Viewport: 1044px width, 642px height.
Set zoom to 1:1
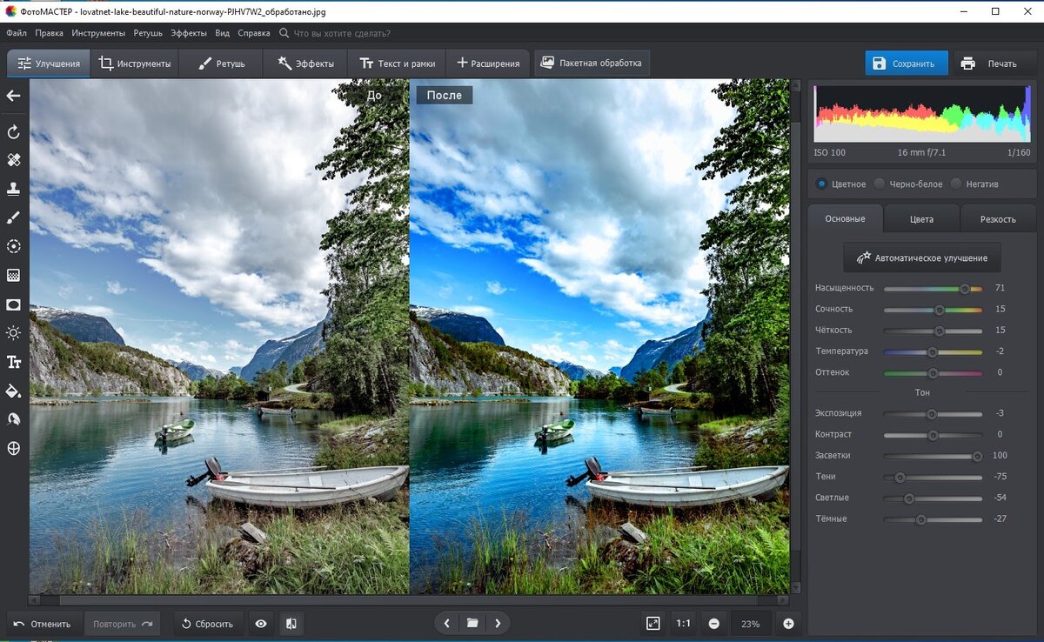[x=684, y=624]
